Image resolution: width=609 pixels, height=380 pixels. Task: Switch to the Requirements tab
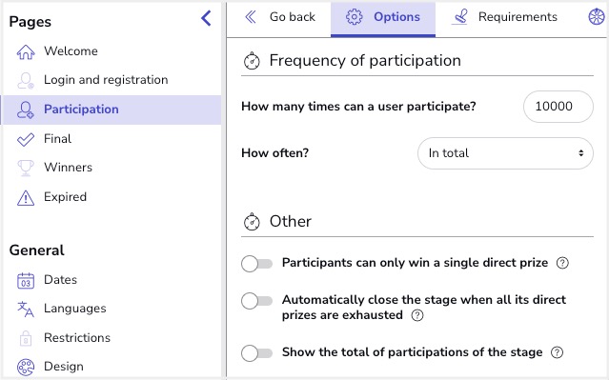pos(504,17)
